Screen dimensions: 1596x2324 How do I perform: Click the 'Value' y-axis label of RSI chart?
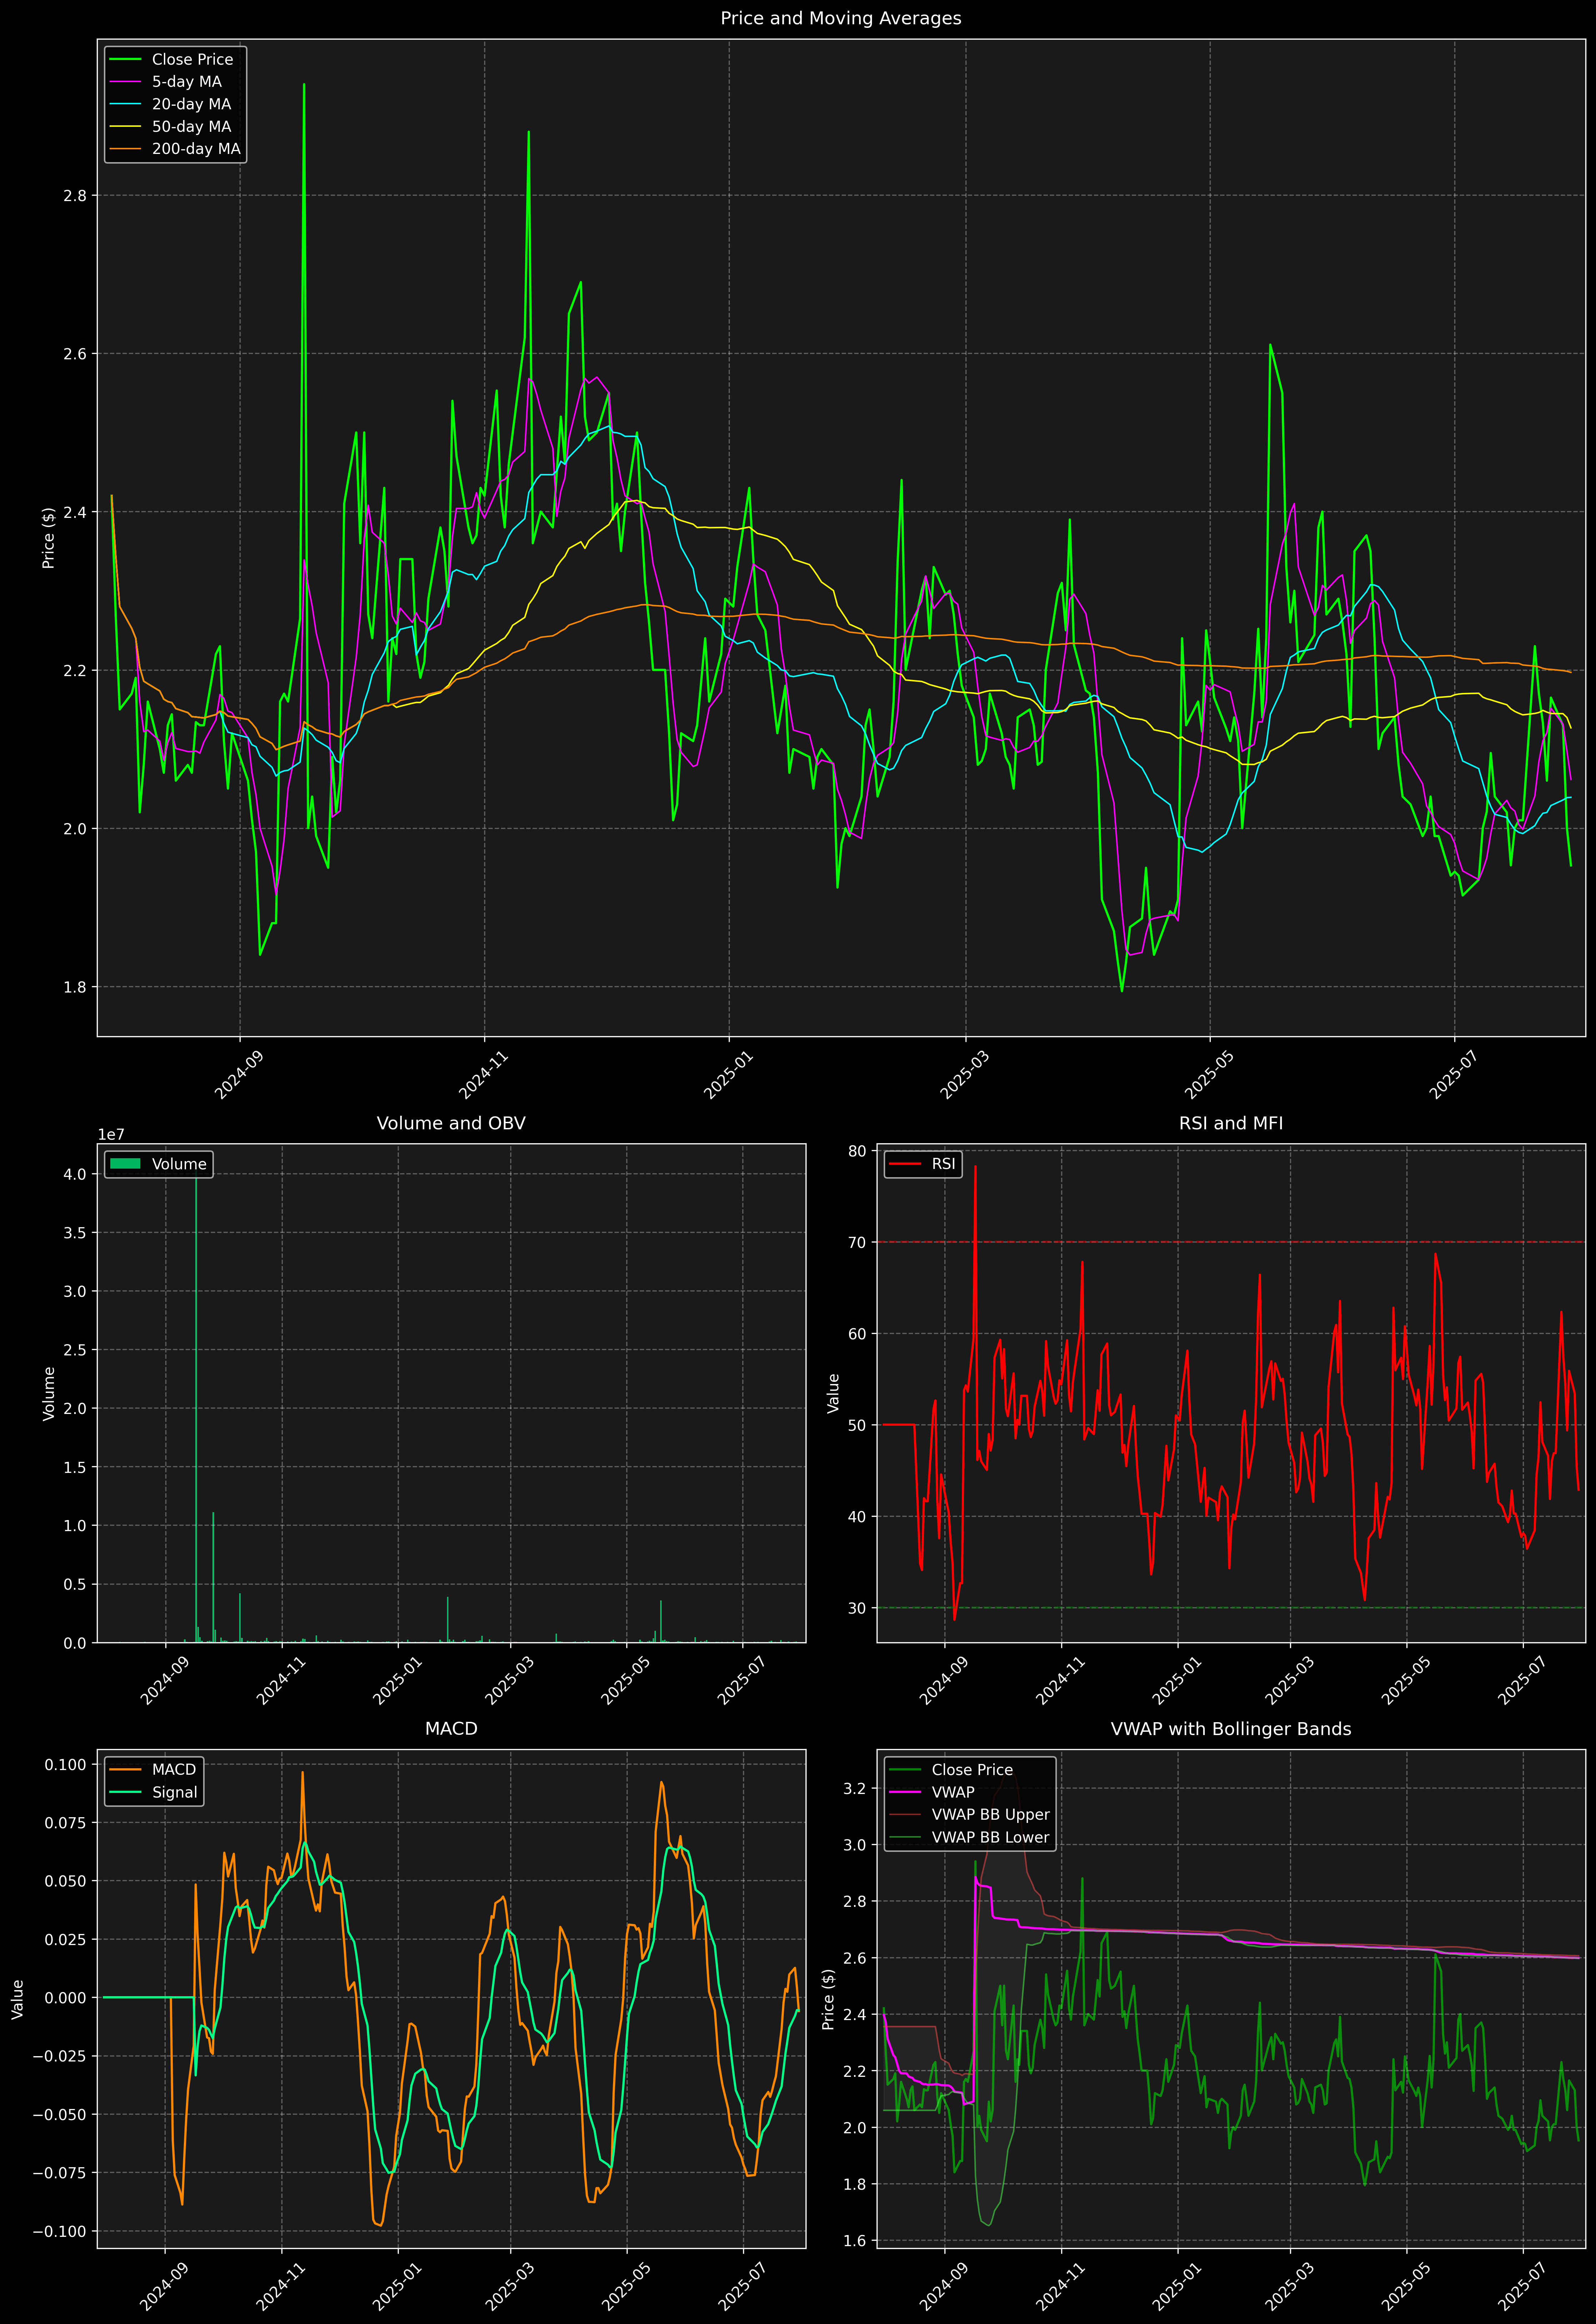tap(833, 1393)
